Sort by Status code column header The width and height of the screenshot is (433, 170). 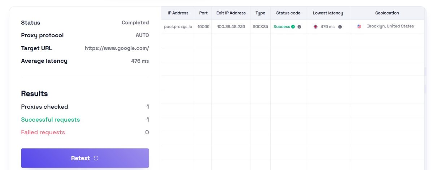(288, 13)
